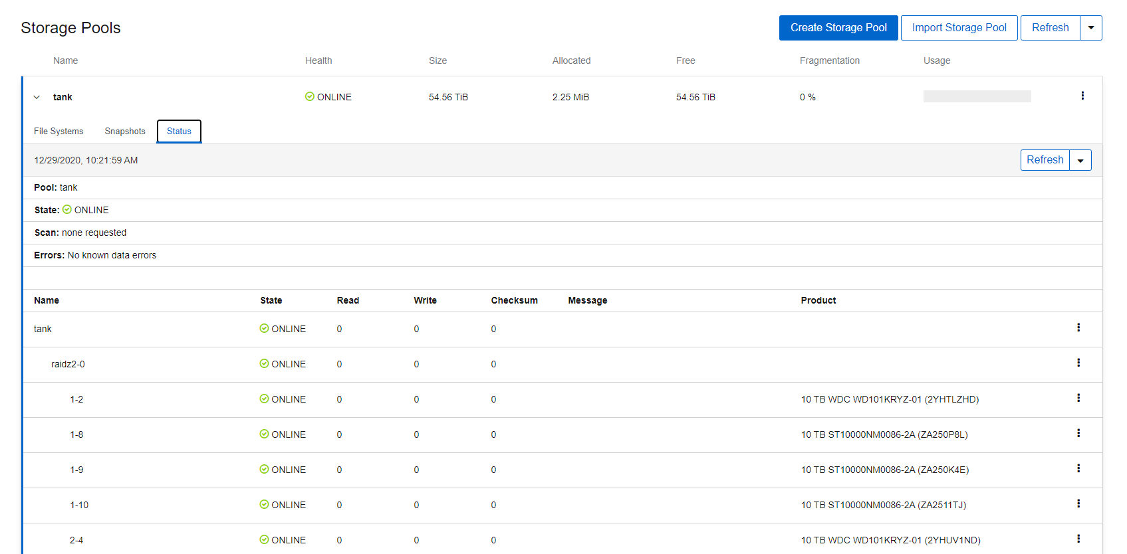Click the tank pool name in pool list
Screen dimensions: 1127x554
coord(63,97)
